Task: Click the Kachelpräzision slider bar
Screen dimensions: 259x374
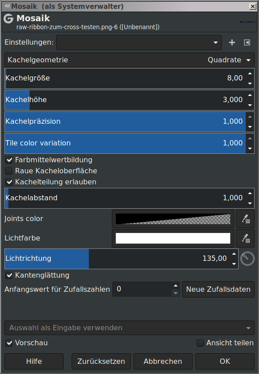Action: point(126,122)
